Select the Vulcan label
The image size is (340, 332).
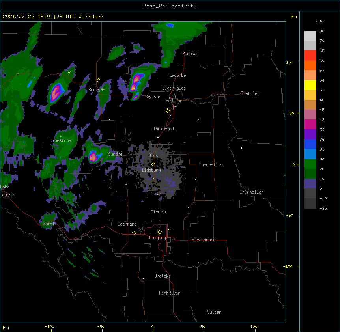214,312
